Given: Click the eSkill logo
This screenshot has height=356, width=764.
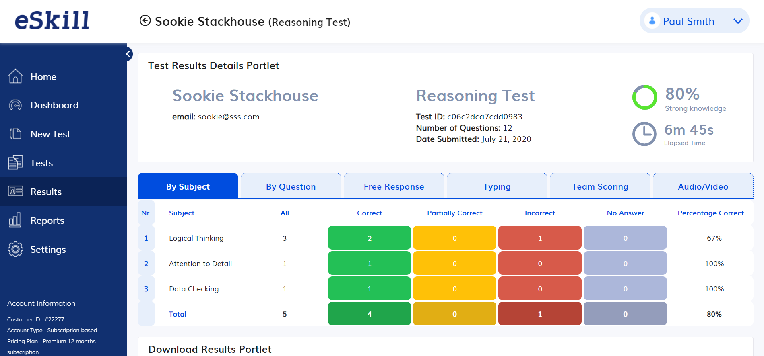Looking at the screenshot, I should 52,20.
